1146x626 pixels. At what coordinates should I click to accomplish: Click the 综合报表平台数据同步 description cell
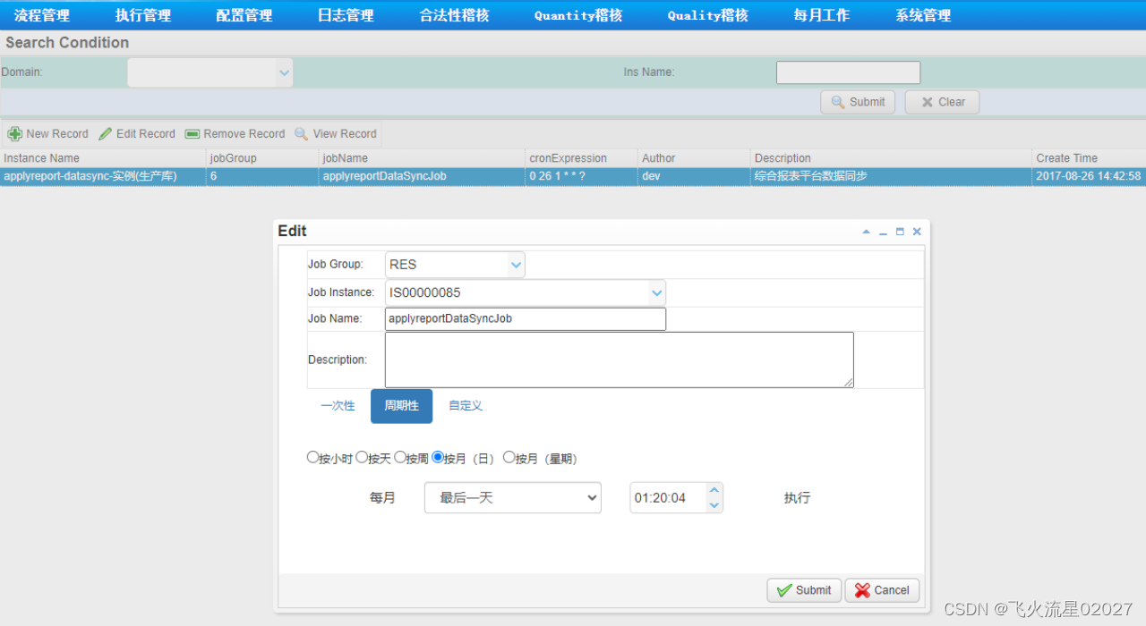tap(892, 176)
